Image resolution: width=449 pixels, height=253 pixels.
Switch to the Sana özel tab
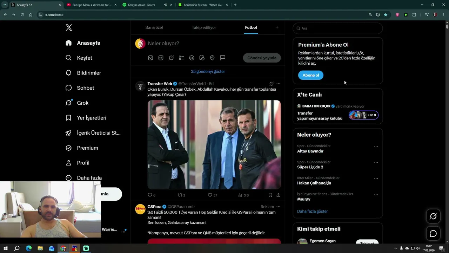click(154, 27)
